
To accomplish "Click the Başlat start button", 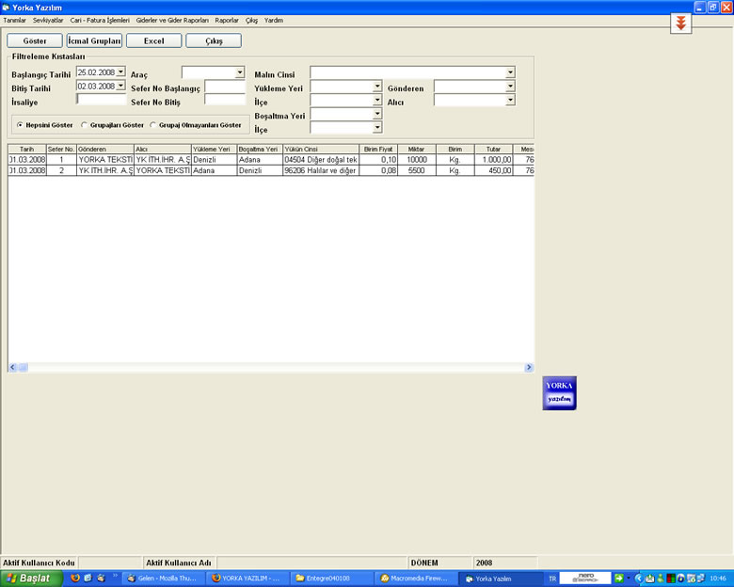I will point(31,579).
